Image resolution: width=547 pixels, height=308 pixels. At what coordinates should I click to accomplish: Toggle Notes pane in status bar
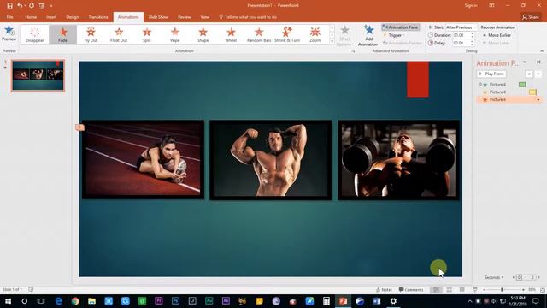pos(384,290)
